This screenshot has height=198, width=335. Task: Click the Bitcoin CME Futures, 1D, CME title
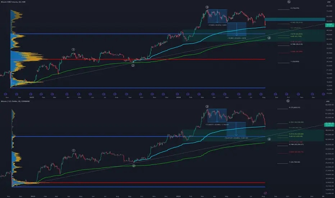pyautogui.click(x=13, y=2)
